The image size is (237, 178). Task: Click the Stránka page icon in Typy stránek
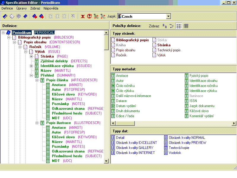[x=154, y=45]
